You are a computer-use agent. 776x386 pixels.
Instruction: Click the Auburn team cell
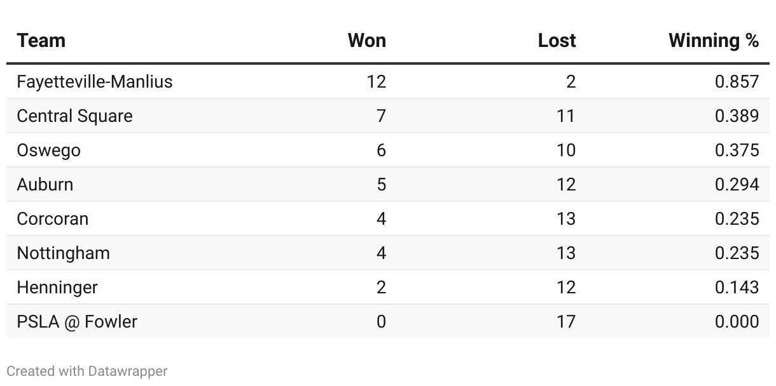click(45, 185)
